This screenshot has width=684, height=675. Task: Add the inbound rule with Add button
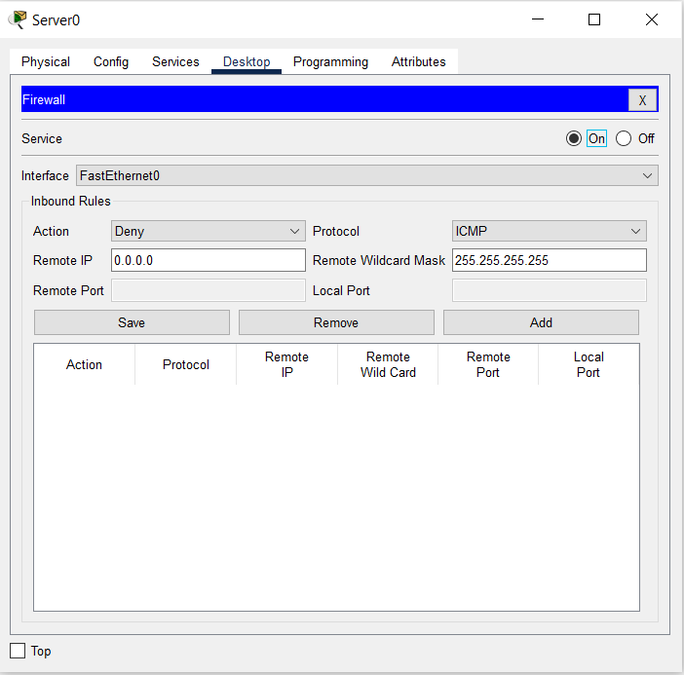[x=541, y=322]
